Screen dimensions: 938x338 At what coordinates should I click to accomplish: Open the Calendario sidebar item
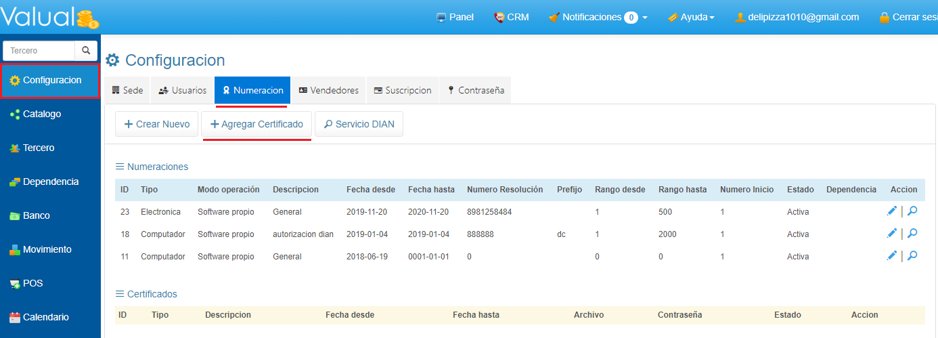point(45,317)
